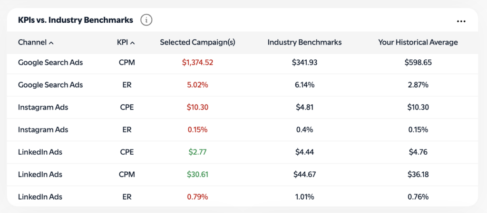Click the KPIs vs. Industry Benchmarks title
This screenshot has width=487, height=213.
click(x=76, y=20)
